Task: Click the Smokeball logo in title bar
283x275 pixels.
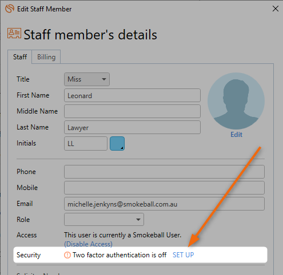Action: (10, 9)
